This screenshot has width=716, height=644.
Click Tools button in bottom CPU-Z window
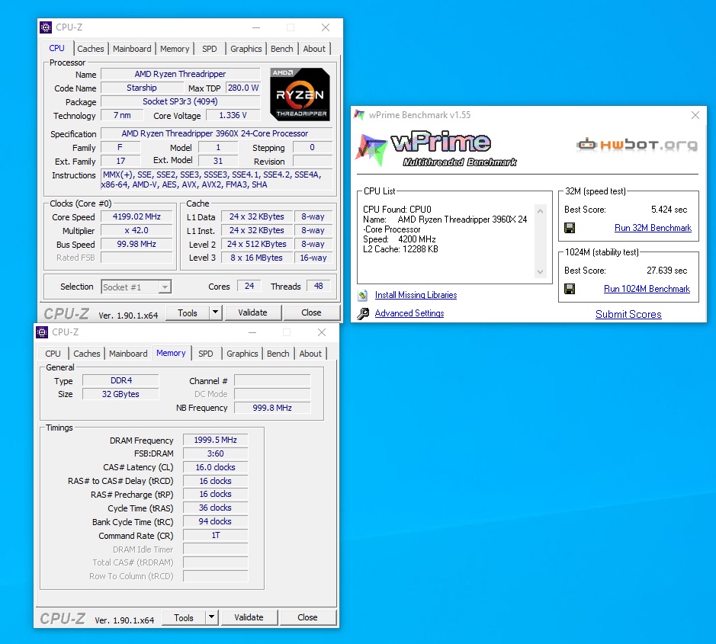[184, 617]
